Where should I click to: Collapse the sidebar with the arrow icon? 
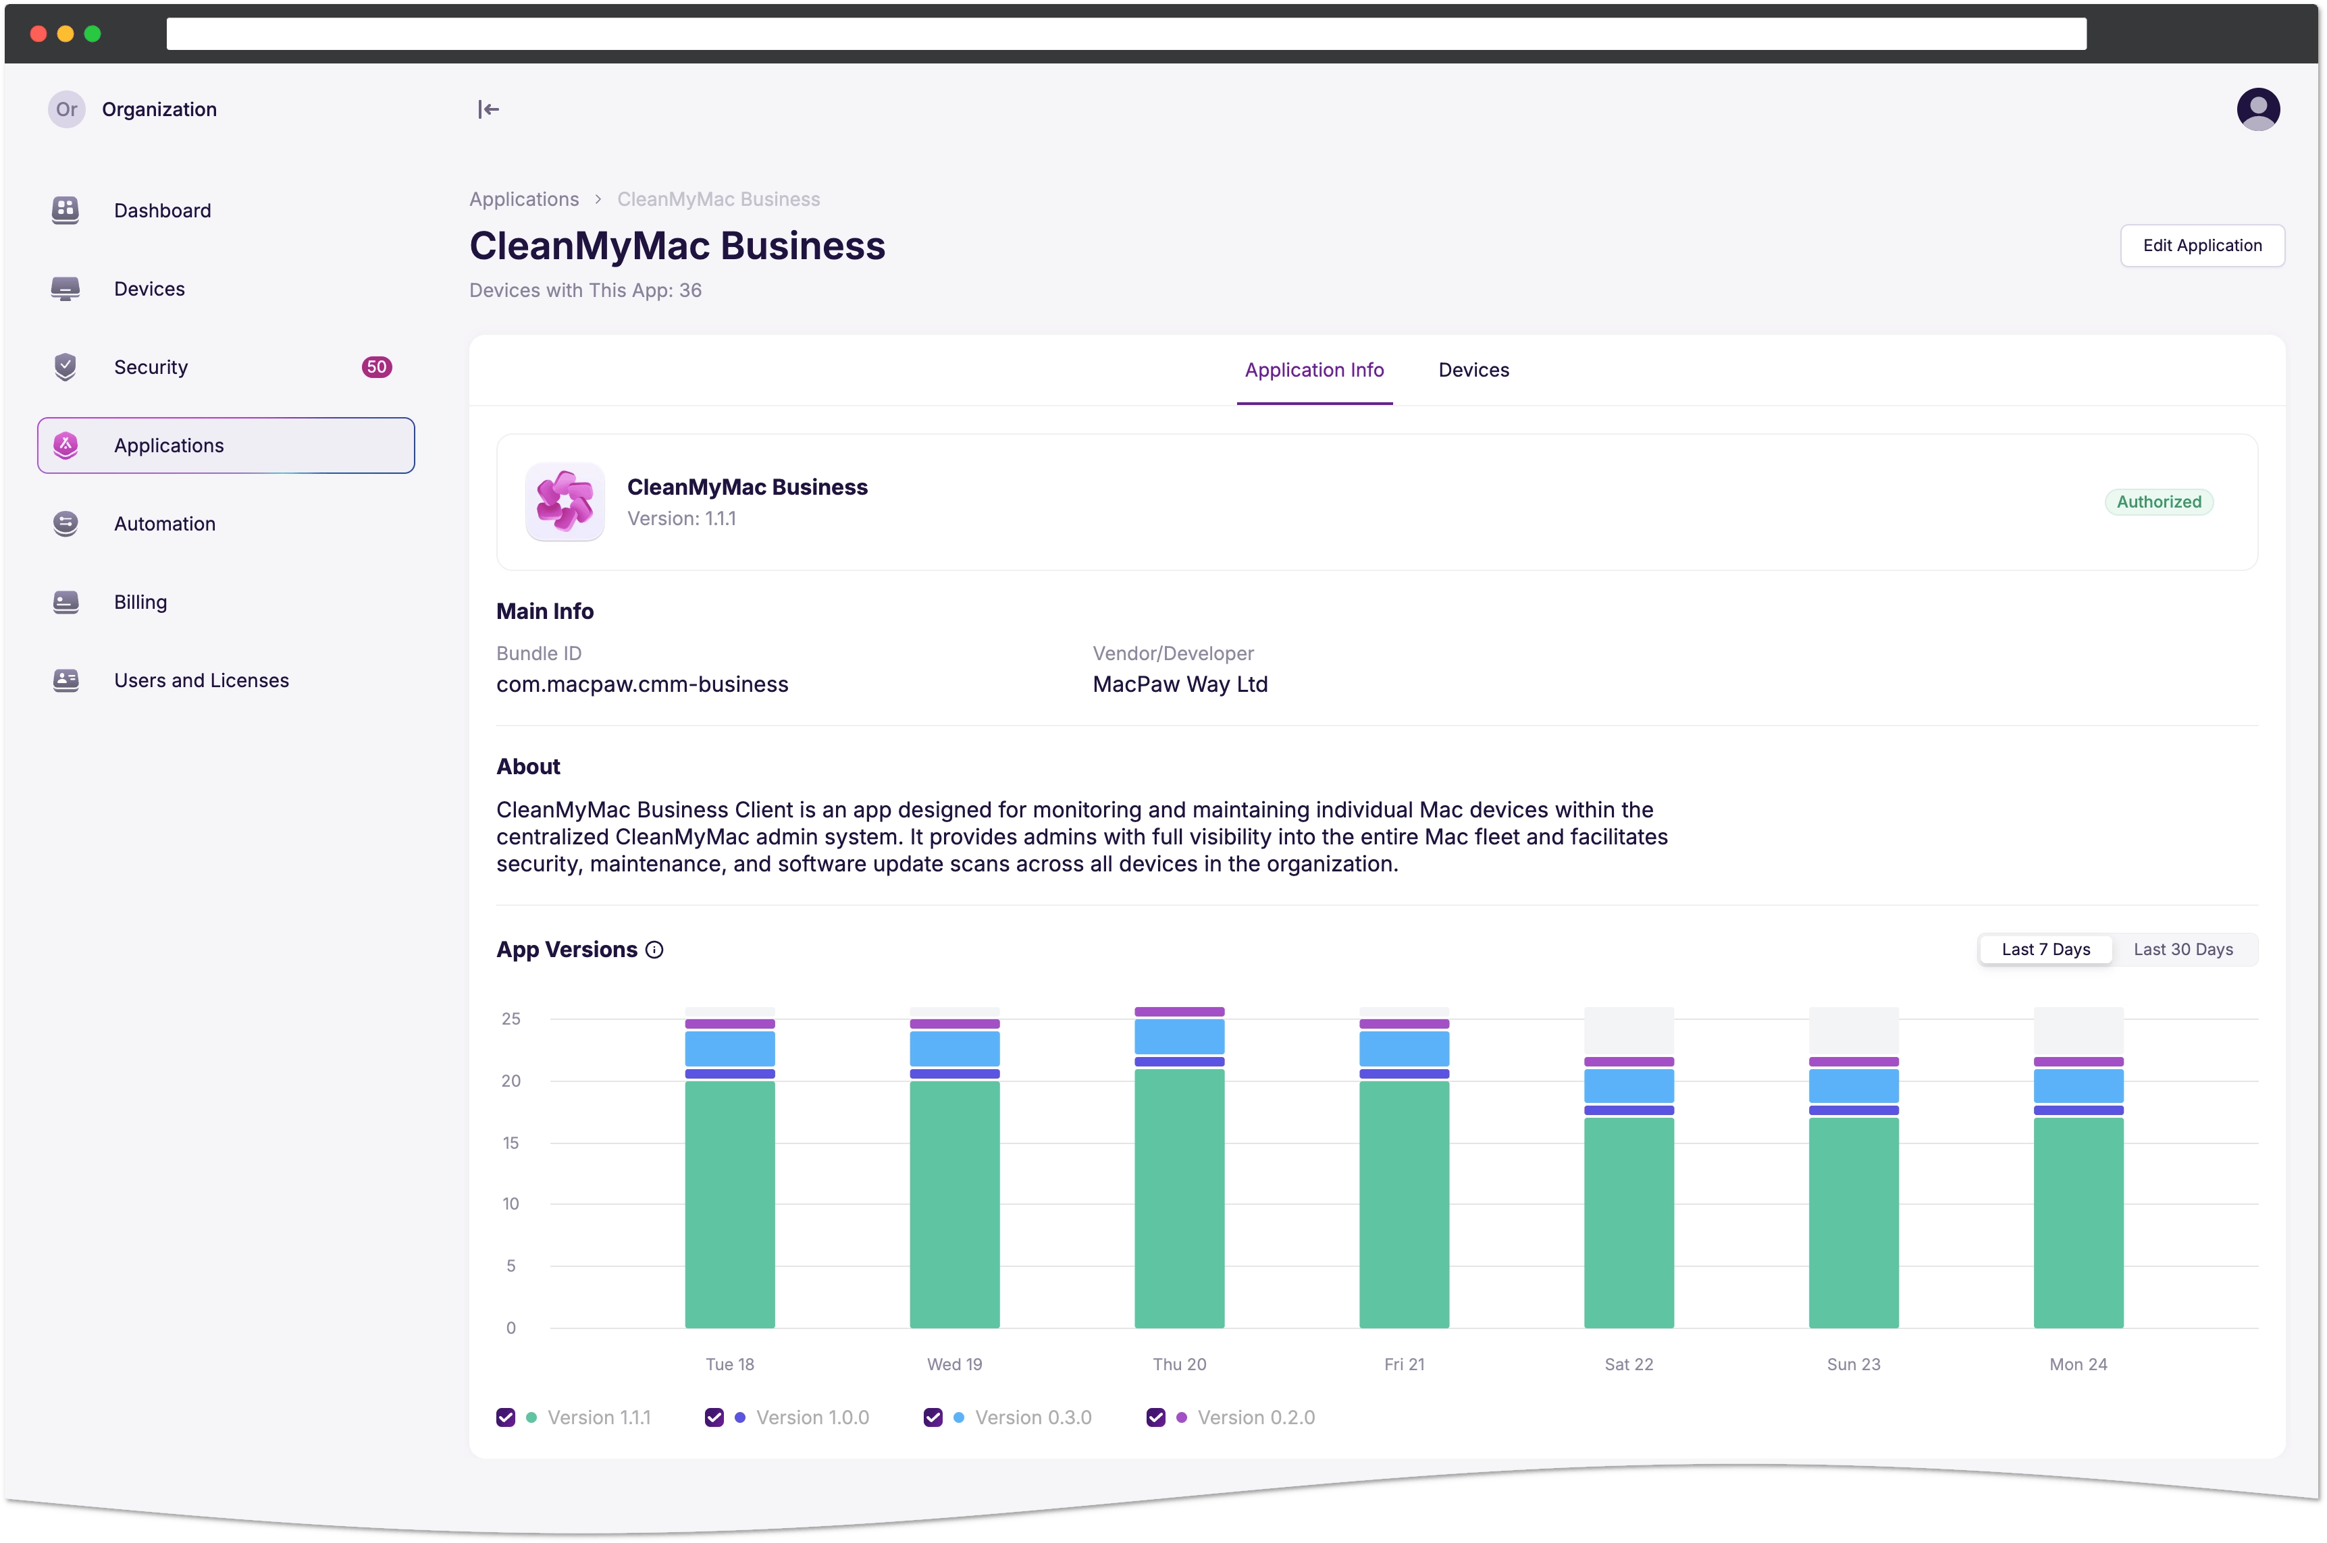coord(488,109)
